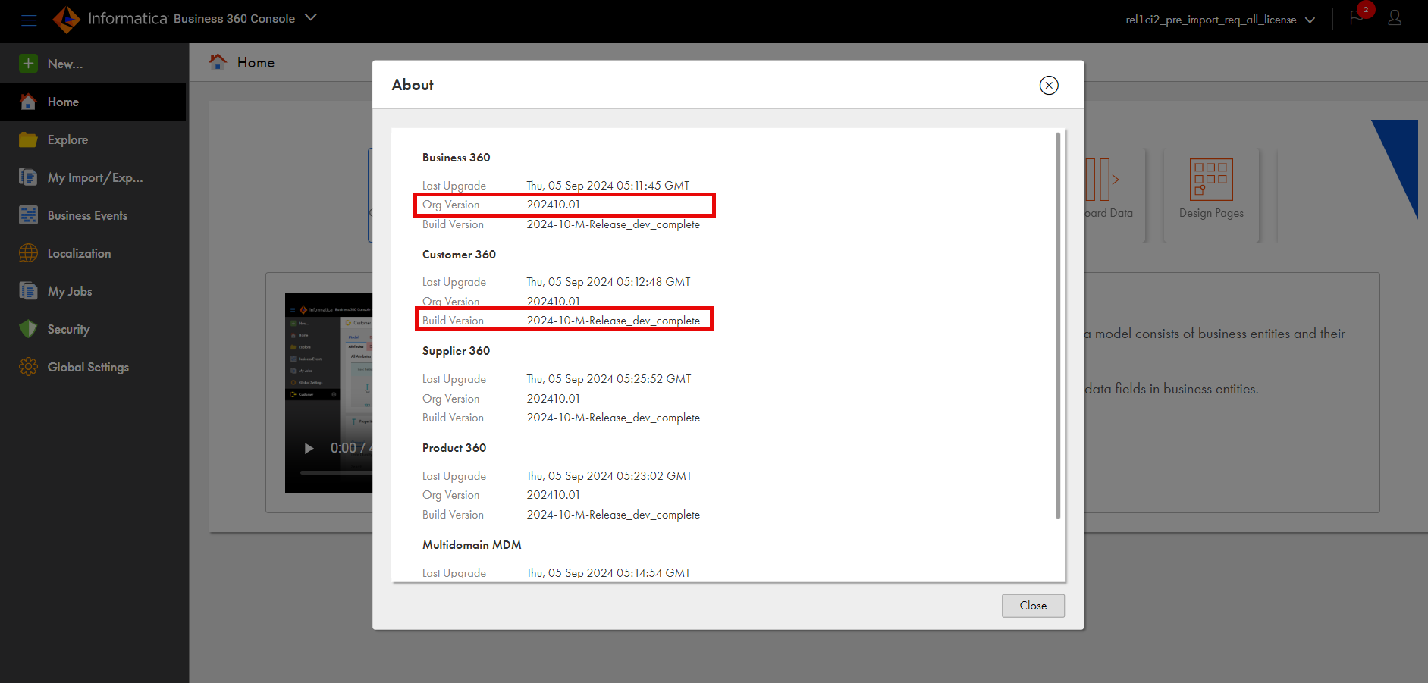Click the About dialog vertical scrollbar
This screenshot has height=683, width=1428.
1058,326
